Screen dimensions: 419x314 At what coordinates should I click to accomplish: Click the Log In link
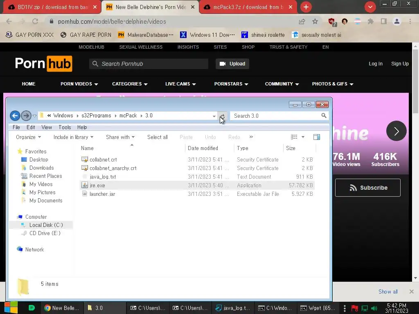(376, 63)
